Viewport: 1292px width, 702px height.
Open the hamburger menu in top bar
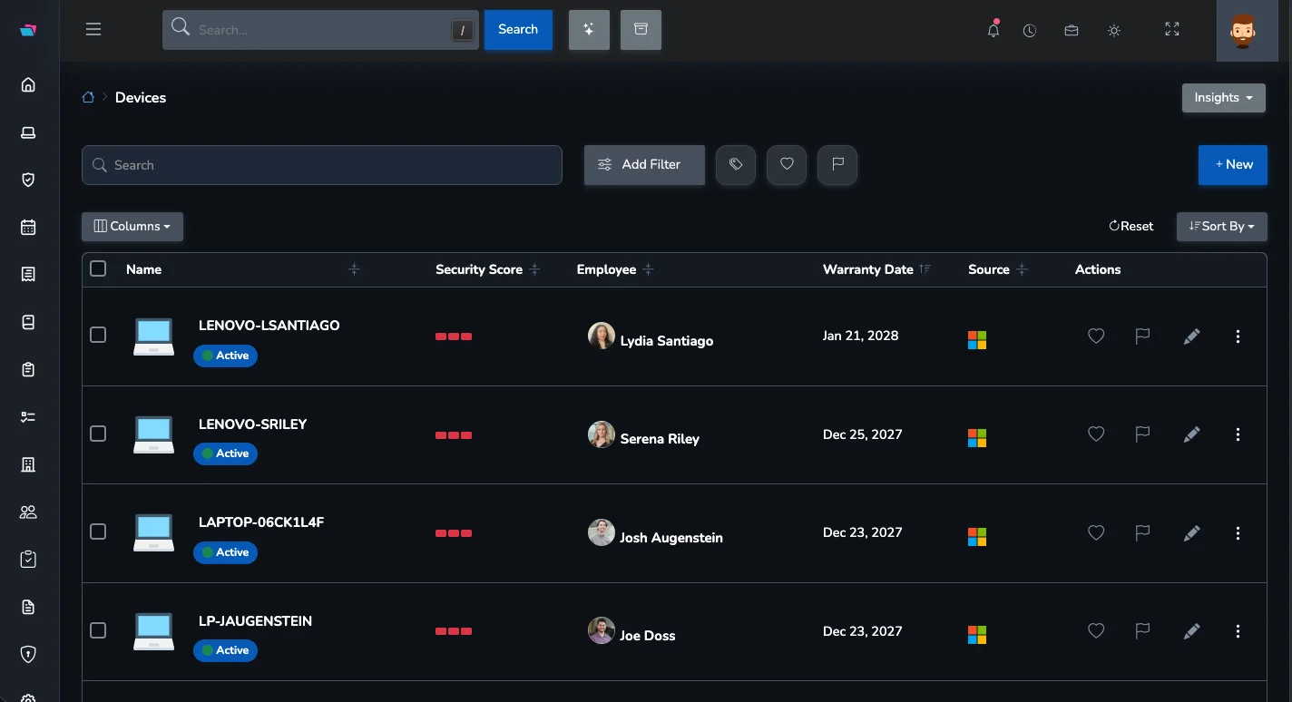coord(93,29)
